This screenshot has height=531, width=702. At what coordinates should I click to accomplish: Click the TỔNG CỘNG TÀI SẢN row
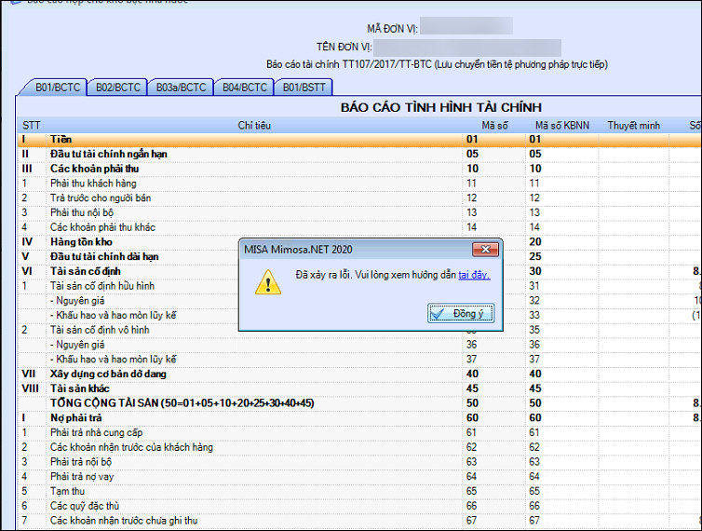tap(251, 402)
